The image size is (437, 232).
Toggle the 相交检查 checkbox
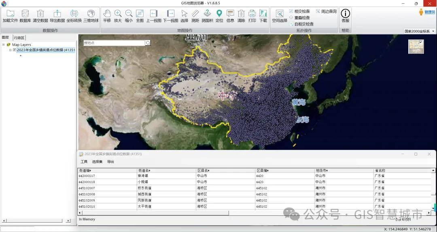point(291,11)
